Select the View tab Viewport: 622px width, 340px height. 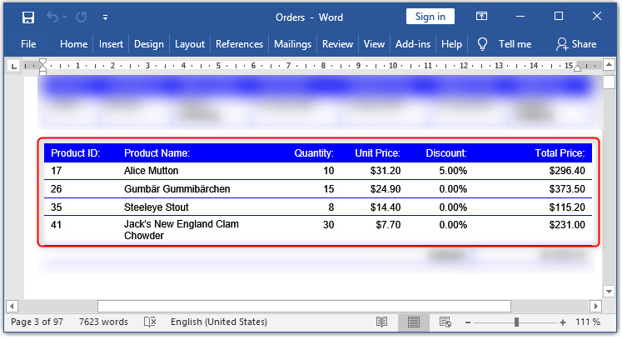point(374,44)
